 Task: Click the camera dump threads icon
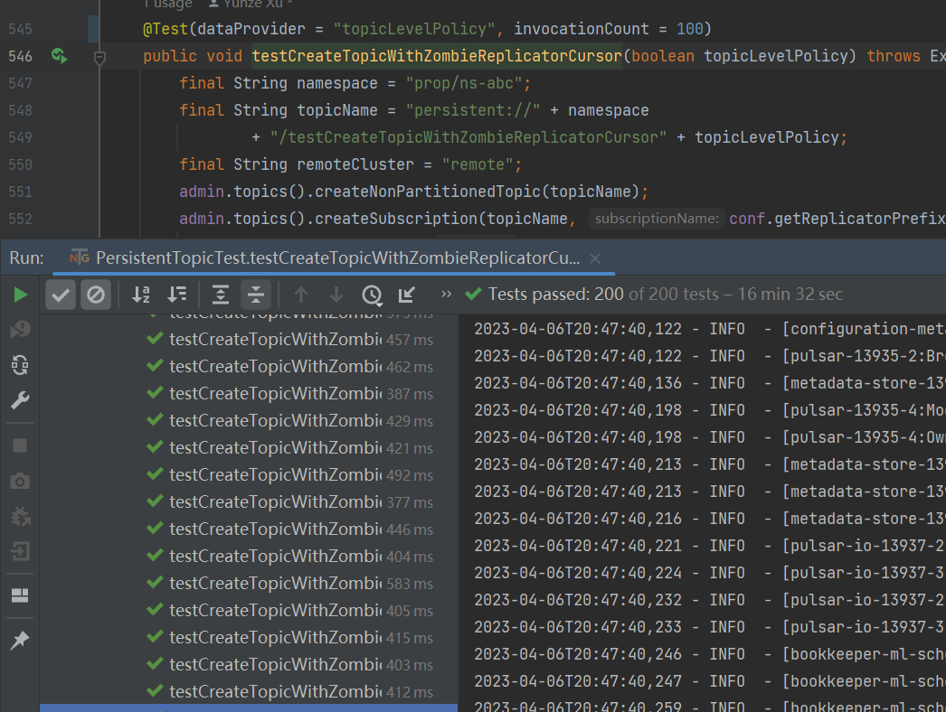click(x=20, y=481)
